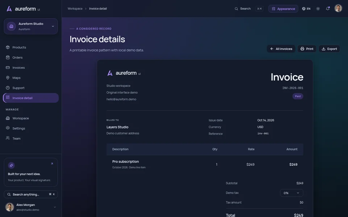The height and width of the screenshot is (217, 348).
Task: Click the Amount column header
Action: click(x=292, y=149)
